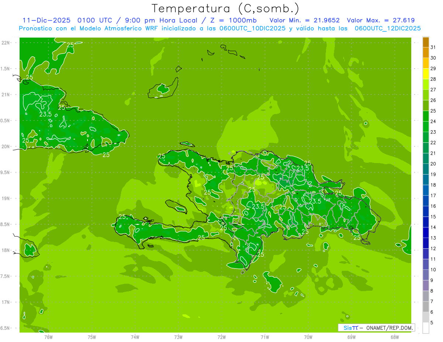Click the "23.5" contour label over eastern Cuba
The height and width of the screenshot is (342, 443).
pos(45,114)
